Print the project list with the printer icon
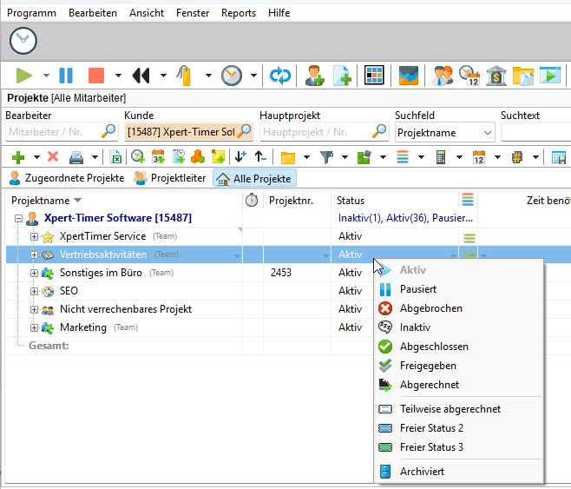Image resolution: width=571 pixels, height=489 pixels. (76, 157)
